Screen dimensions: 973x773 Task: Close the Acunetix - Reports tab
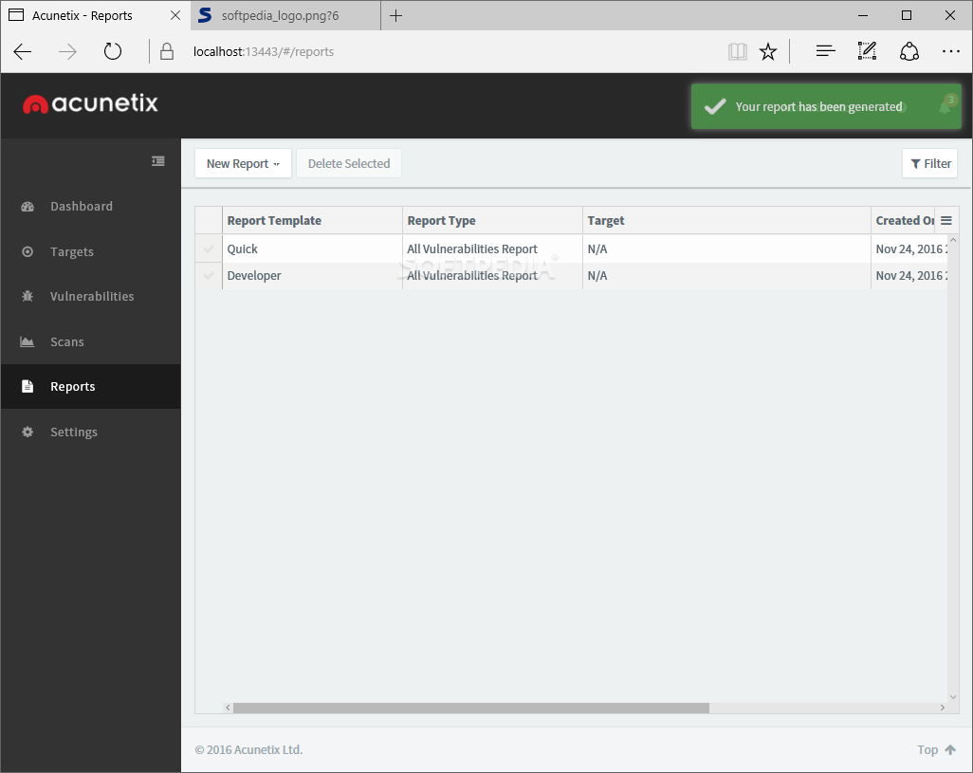pos(175,15)
